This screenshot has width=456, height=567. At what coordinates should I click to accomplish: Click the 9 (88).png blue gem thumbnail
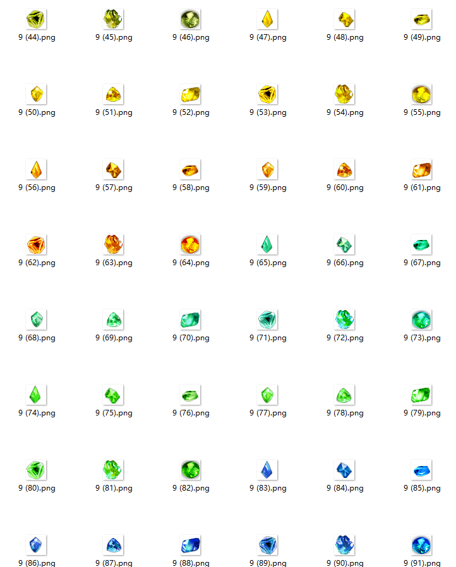[191, 546]
